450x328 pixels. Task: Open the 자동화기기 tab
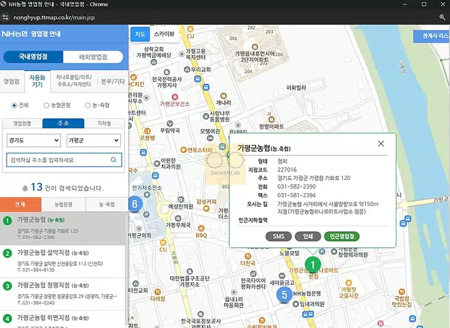38,81
